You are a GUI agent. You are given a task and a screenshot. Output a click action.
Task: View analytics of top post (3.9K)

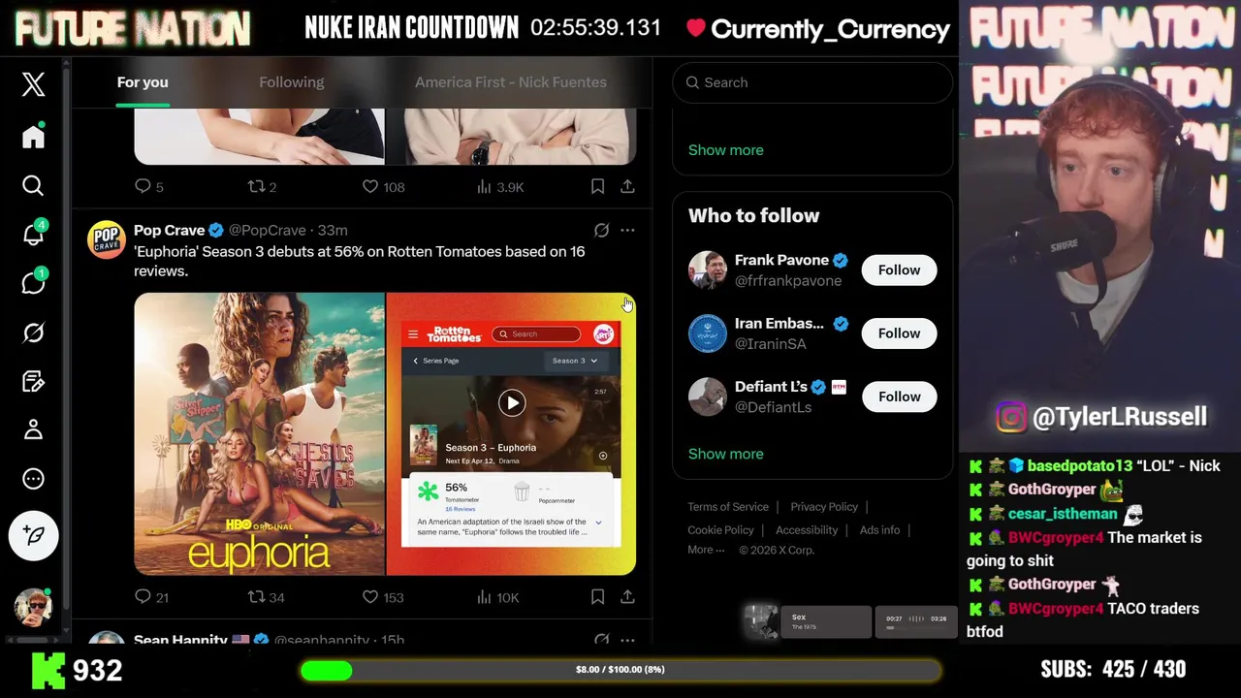click(500, 187)
